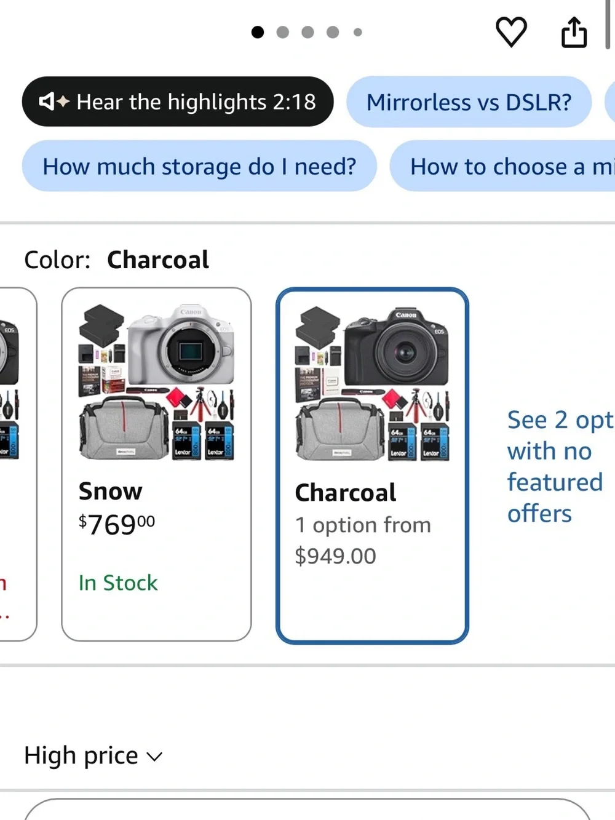Select first image carousel dot
Viewport: 615px width, 820px height.
258,32
